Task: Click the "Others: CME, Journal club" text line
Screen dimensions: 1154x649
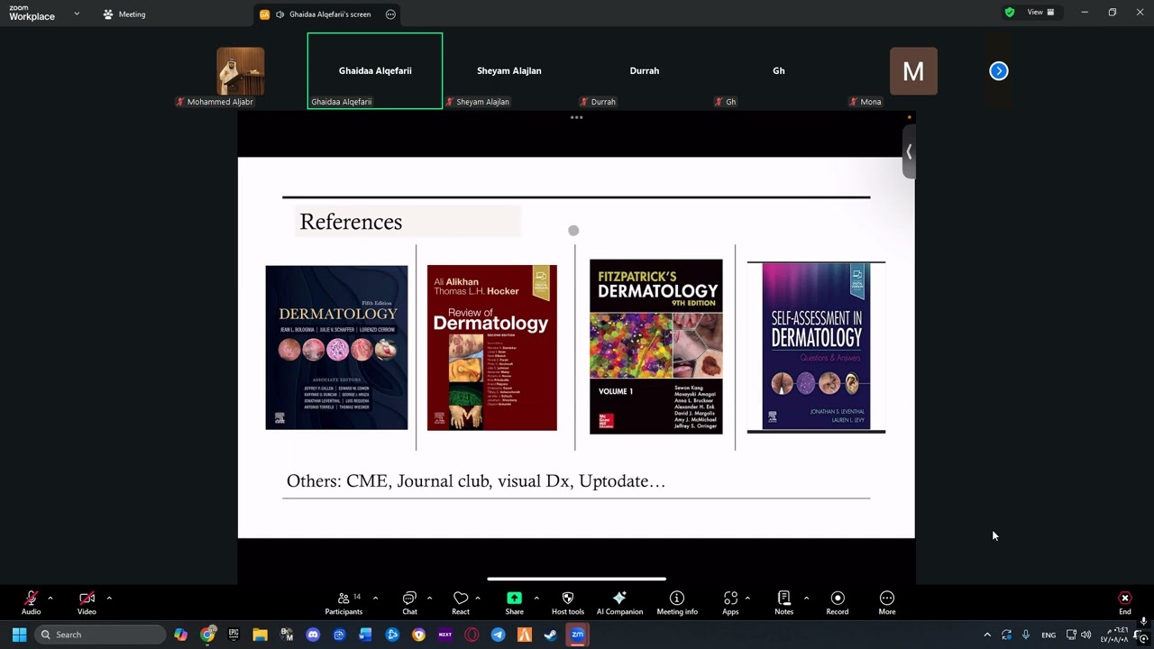Action: [x=476, y=480]
